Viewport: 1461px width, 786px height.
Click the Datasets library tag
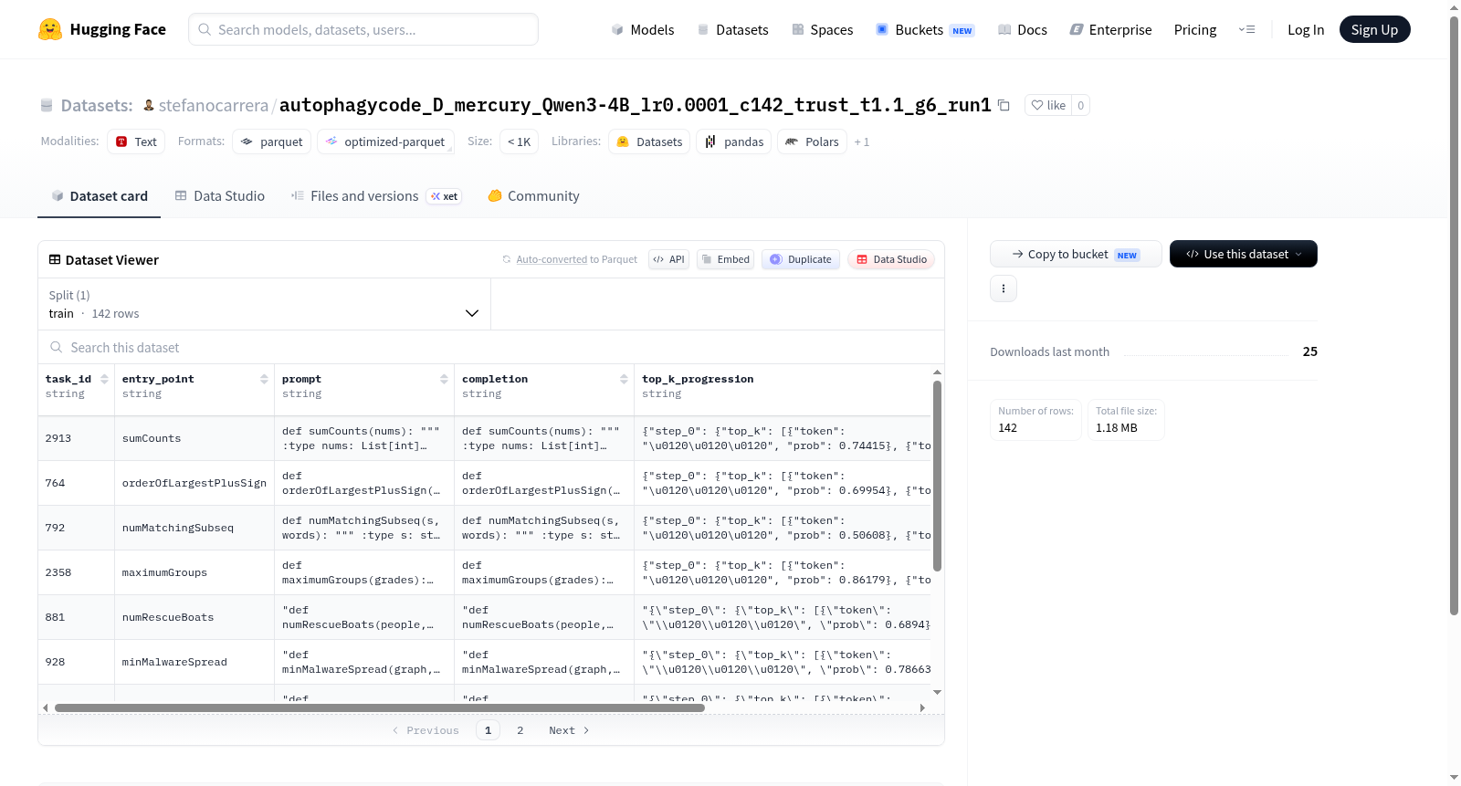[x=649, y=141]
